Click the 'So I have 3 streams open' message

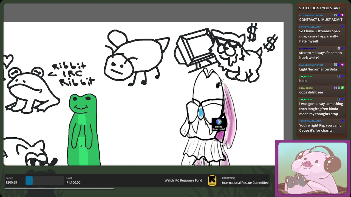click(x=319, y=36)
